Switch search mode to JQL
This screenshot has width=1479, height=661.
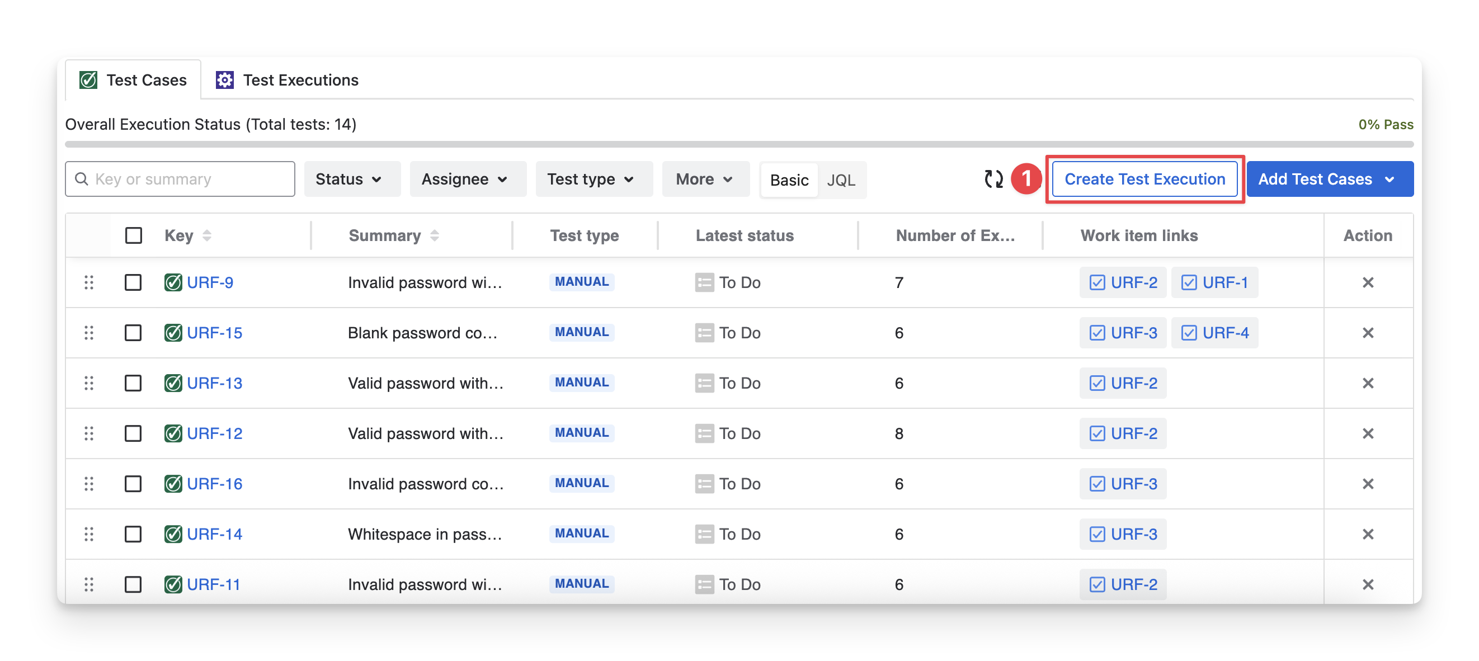coord(841,180)
